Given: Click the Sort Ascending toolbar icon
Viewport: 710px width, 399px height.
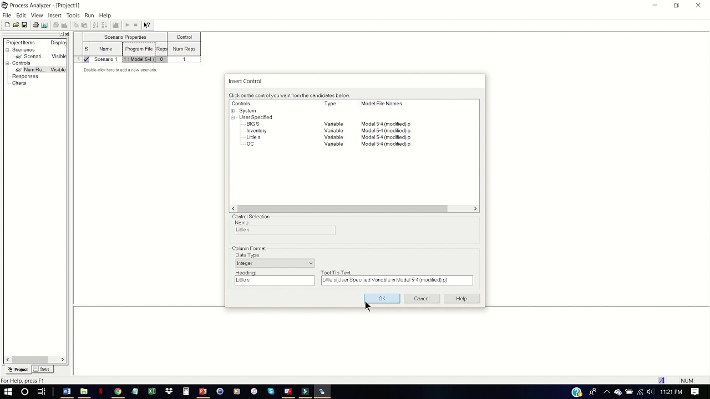Looking at the screenshot, I should pyautogui.click(x=95, y=25).
